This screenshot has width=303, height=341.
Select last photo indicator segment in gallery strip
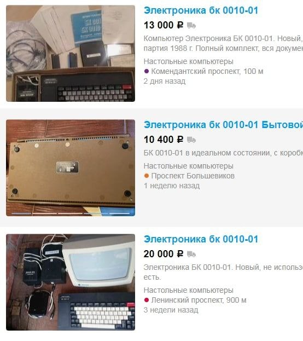[119, 213]
